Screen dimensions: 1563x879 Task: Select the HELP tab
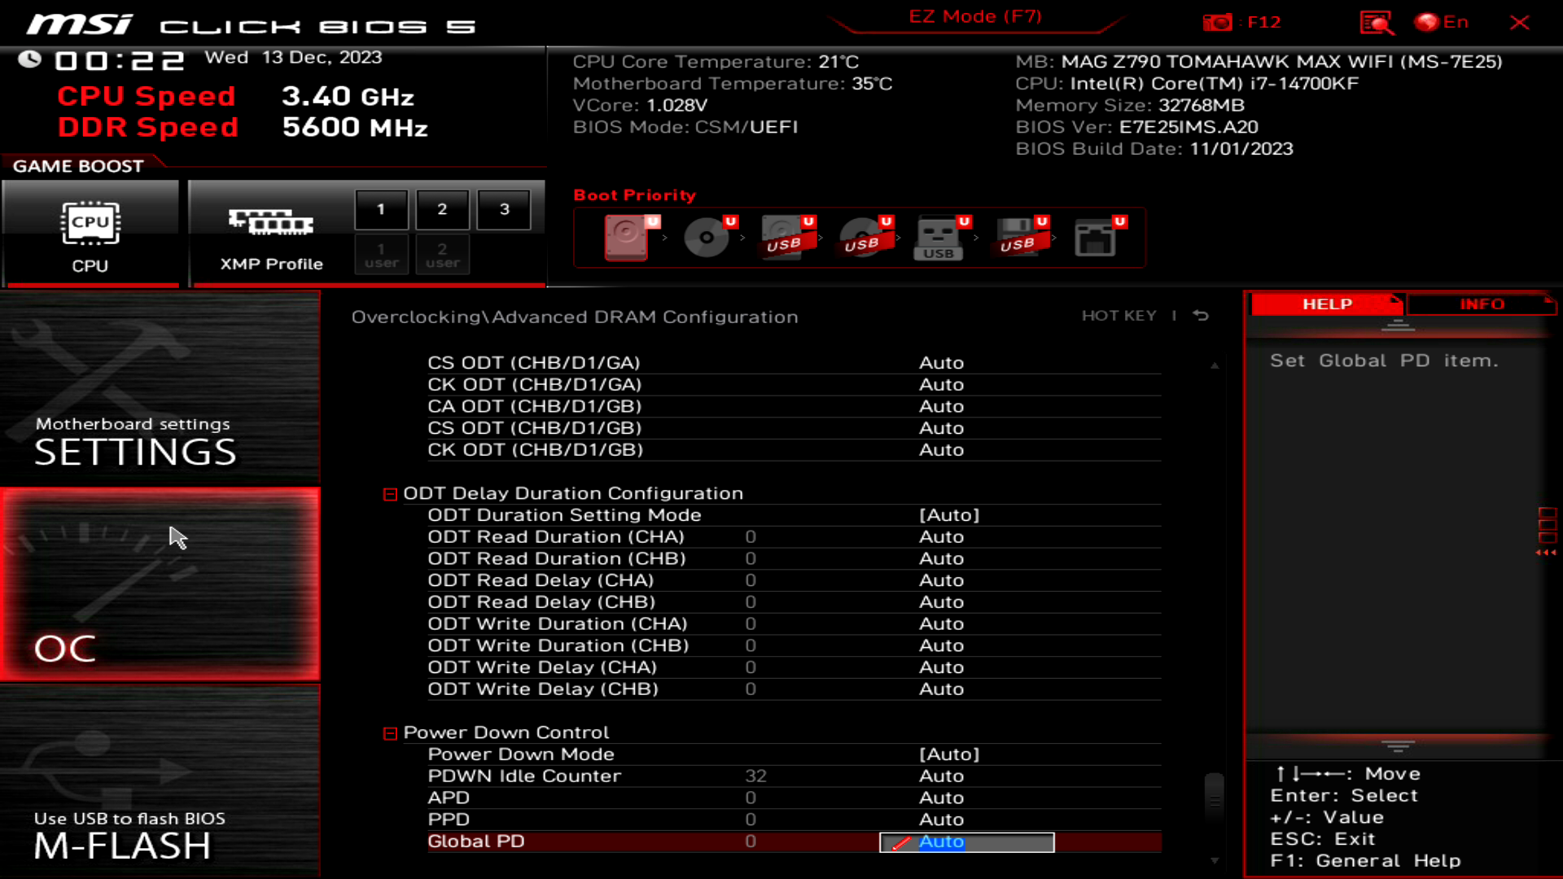coord(1326,304)
